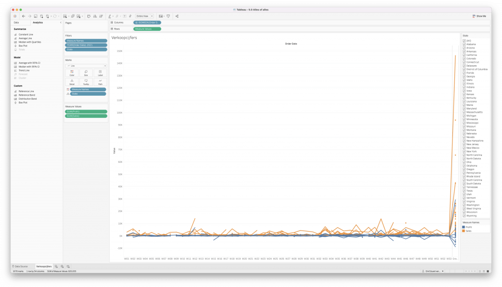Click the Detail card in Marks
This screenshot has width=502, height=287.
pyautogui.click(x=72, y=81)
